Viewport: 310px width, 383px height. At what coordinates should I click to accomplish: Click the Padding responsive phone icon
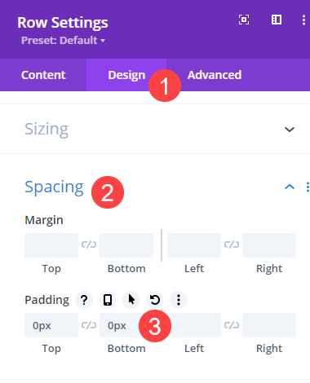click(x=108, y=300)
